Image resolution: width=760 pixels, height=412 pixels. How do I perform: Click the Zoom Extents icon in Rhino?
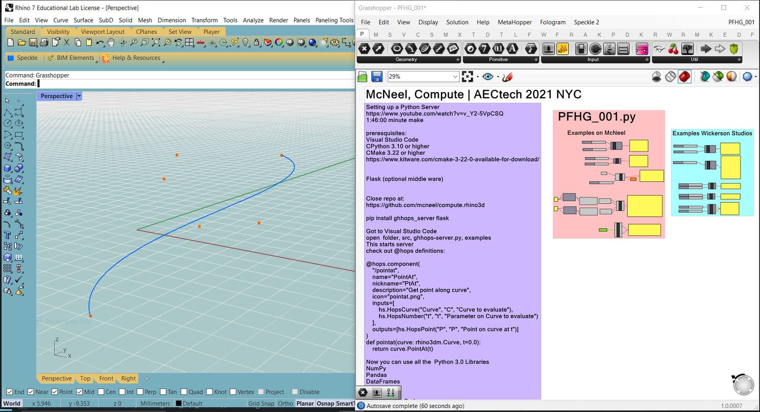tap(156, 43)
